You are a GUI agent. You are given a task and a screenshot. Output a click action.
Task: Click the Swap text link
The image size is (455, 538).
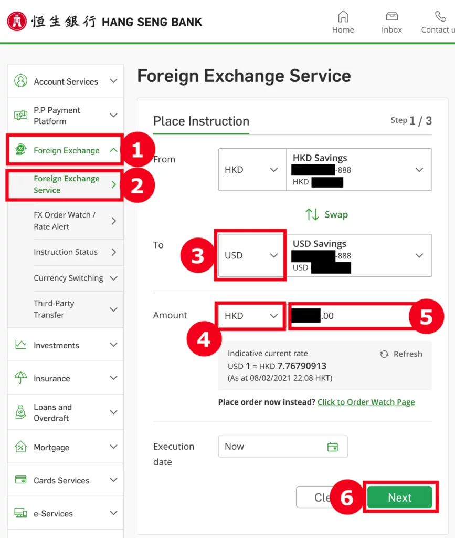click(336, 214)
